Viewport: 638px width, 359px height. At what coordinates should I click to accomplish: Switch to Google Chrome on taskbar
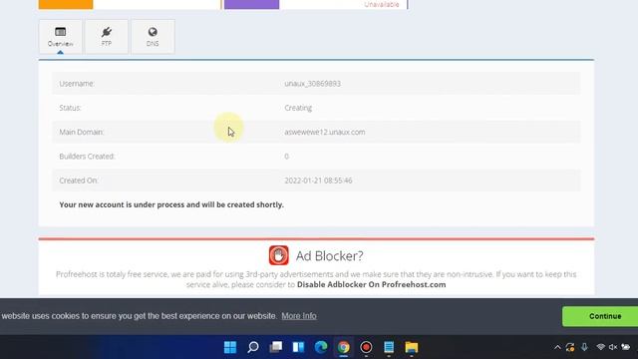[x=343, y=347]
